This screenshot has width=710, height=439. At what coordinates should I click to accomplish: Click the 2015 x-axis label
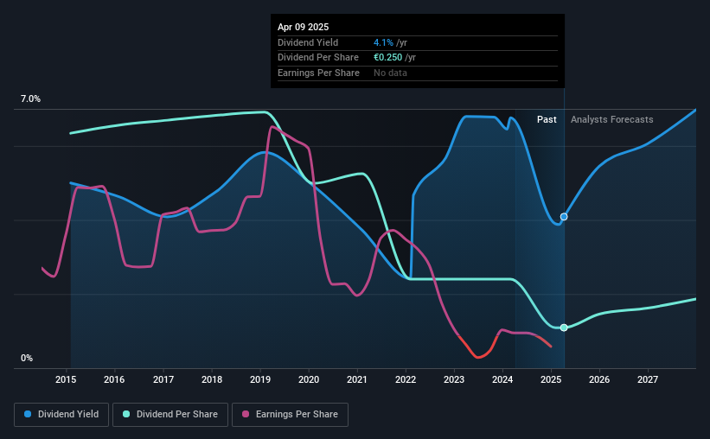pyautogui.click(x=66, y=379)
